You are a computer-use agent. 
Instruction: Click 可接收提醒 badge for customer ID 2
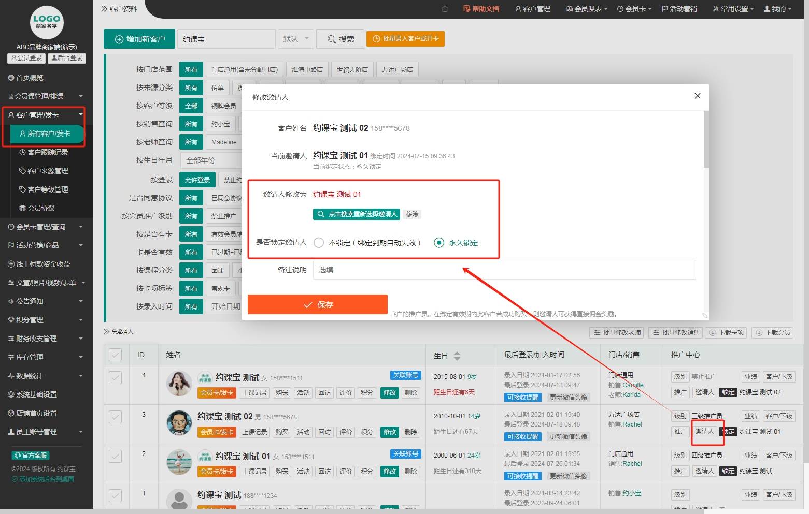pos(523,476)
